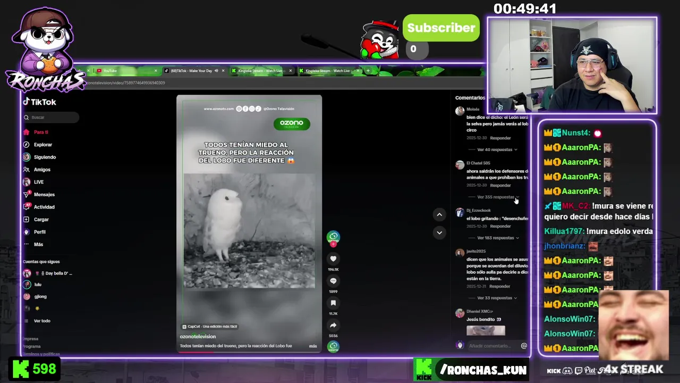Go to LIVE in sidebar
This screenshot has height=383, width=680.
(x=33, y=182)
